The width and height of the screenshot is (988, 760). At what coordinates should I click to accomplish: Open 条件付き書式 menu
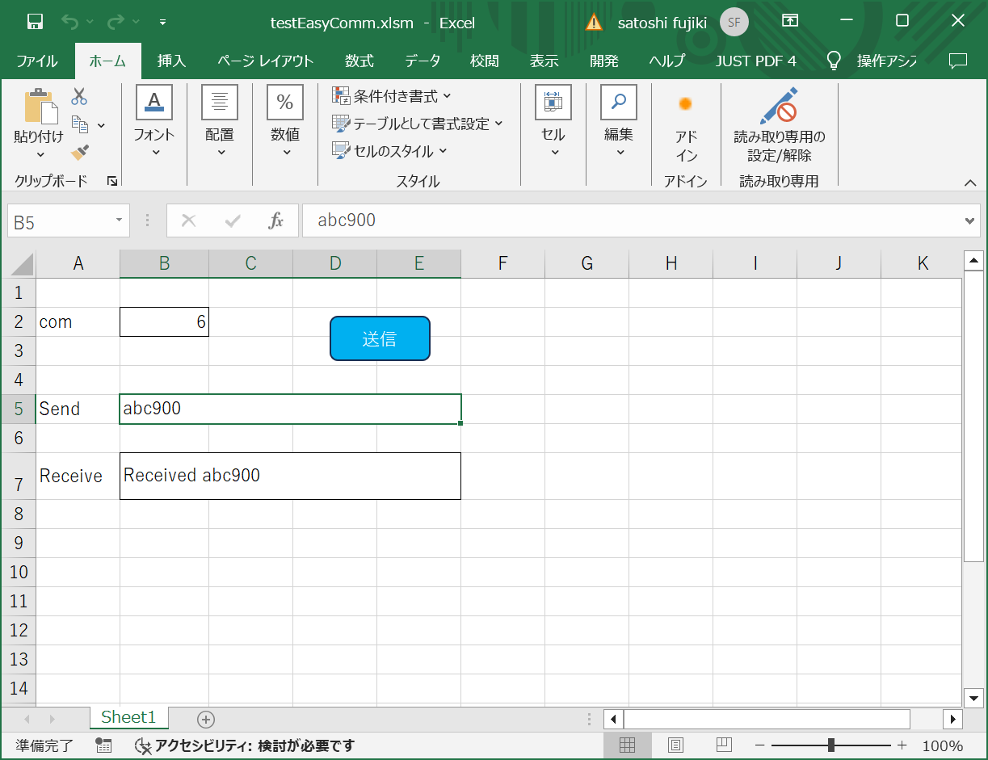392,96
